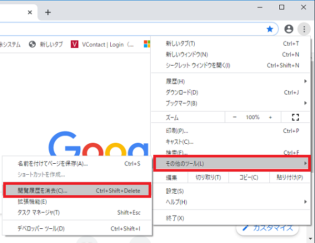Open 設定(S) from the menu
Image resolution: width=315 pixels, height=243 pixels.
tap(230, 191)
